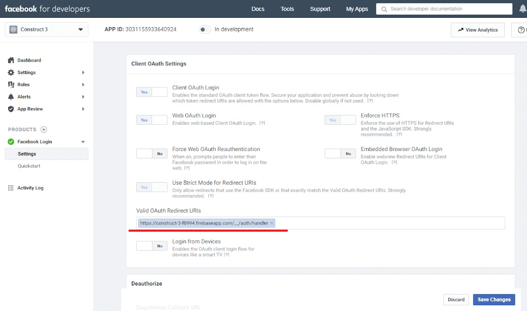Click the Roles badge icon in sidebar

[11, 85]
